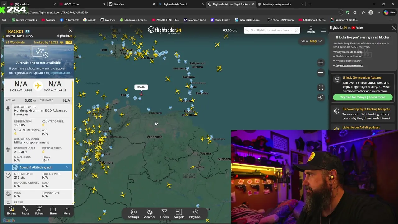398x224 pixels.
Task: Open the miAnmac. Inicio bookmark
Action: (195, 20)
